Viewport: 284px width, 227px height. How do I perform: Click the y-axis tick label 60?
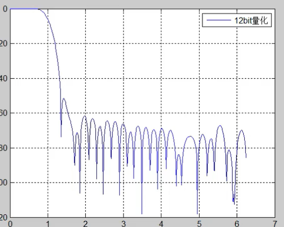coord(4,113)
